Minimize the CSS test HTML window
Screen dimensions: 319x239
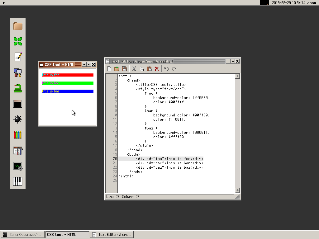click(84, 65)
